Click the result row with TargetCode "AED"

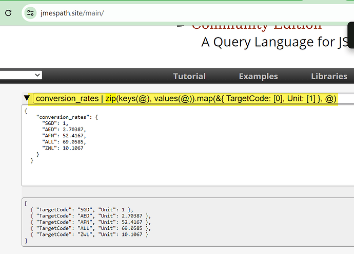90,216
